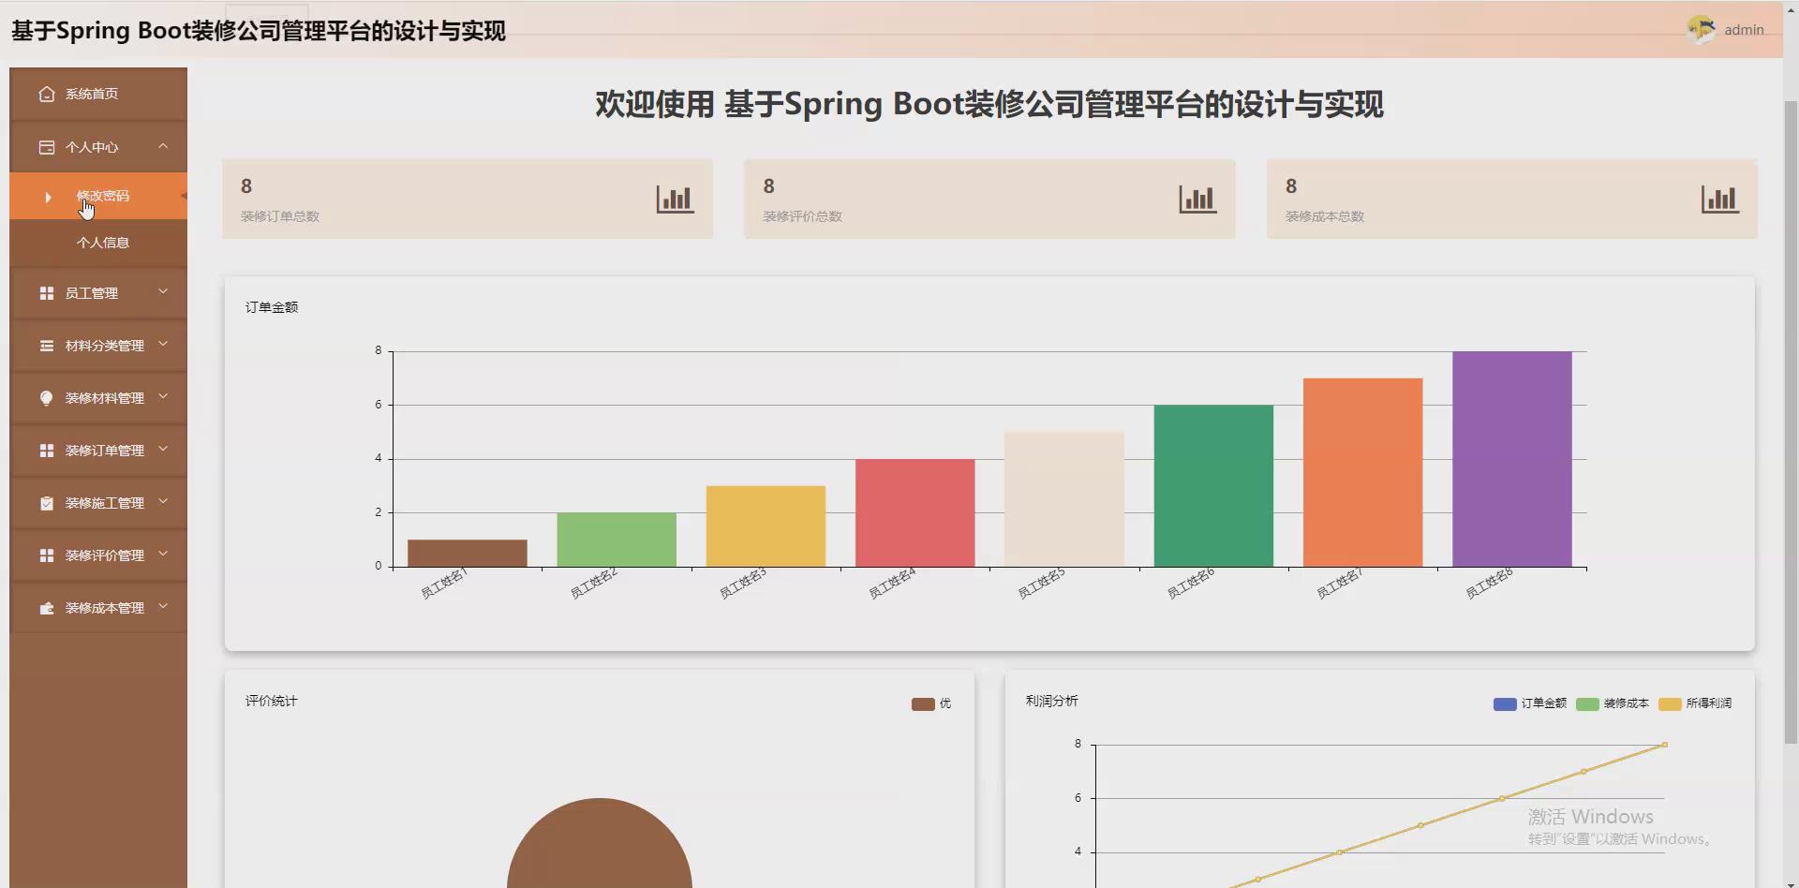This screenshot has height=888, width=1799.
Task: Click the 欢迎使用 welcome heading
Action: point(989,104)
